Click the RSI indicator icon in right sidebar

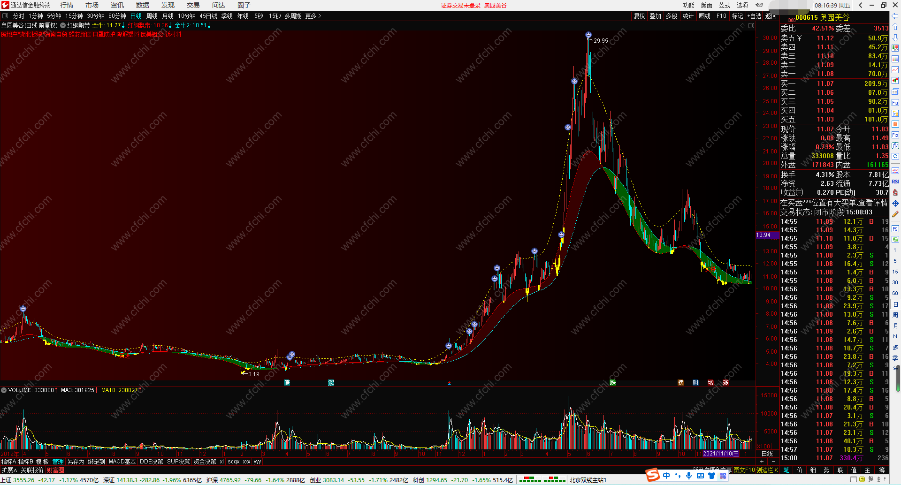click(x=895, y=182)
